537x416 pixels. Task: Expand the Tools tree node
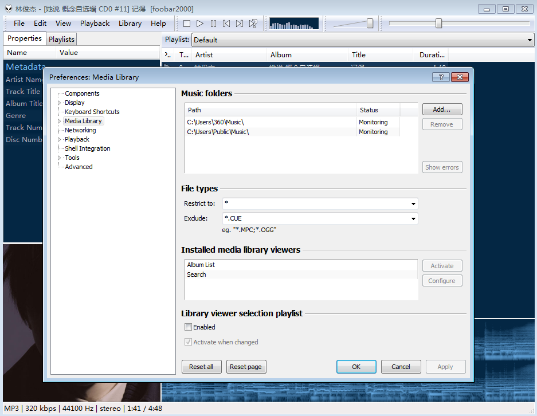59,158
